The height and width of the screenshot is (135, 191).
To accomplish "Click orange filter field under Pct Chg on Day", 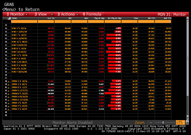I will pos(113,21).
